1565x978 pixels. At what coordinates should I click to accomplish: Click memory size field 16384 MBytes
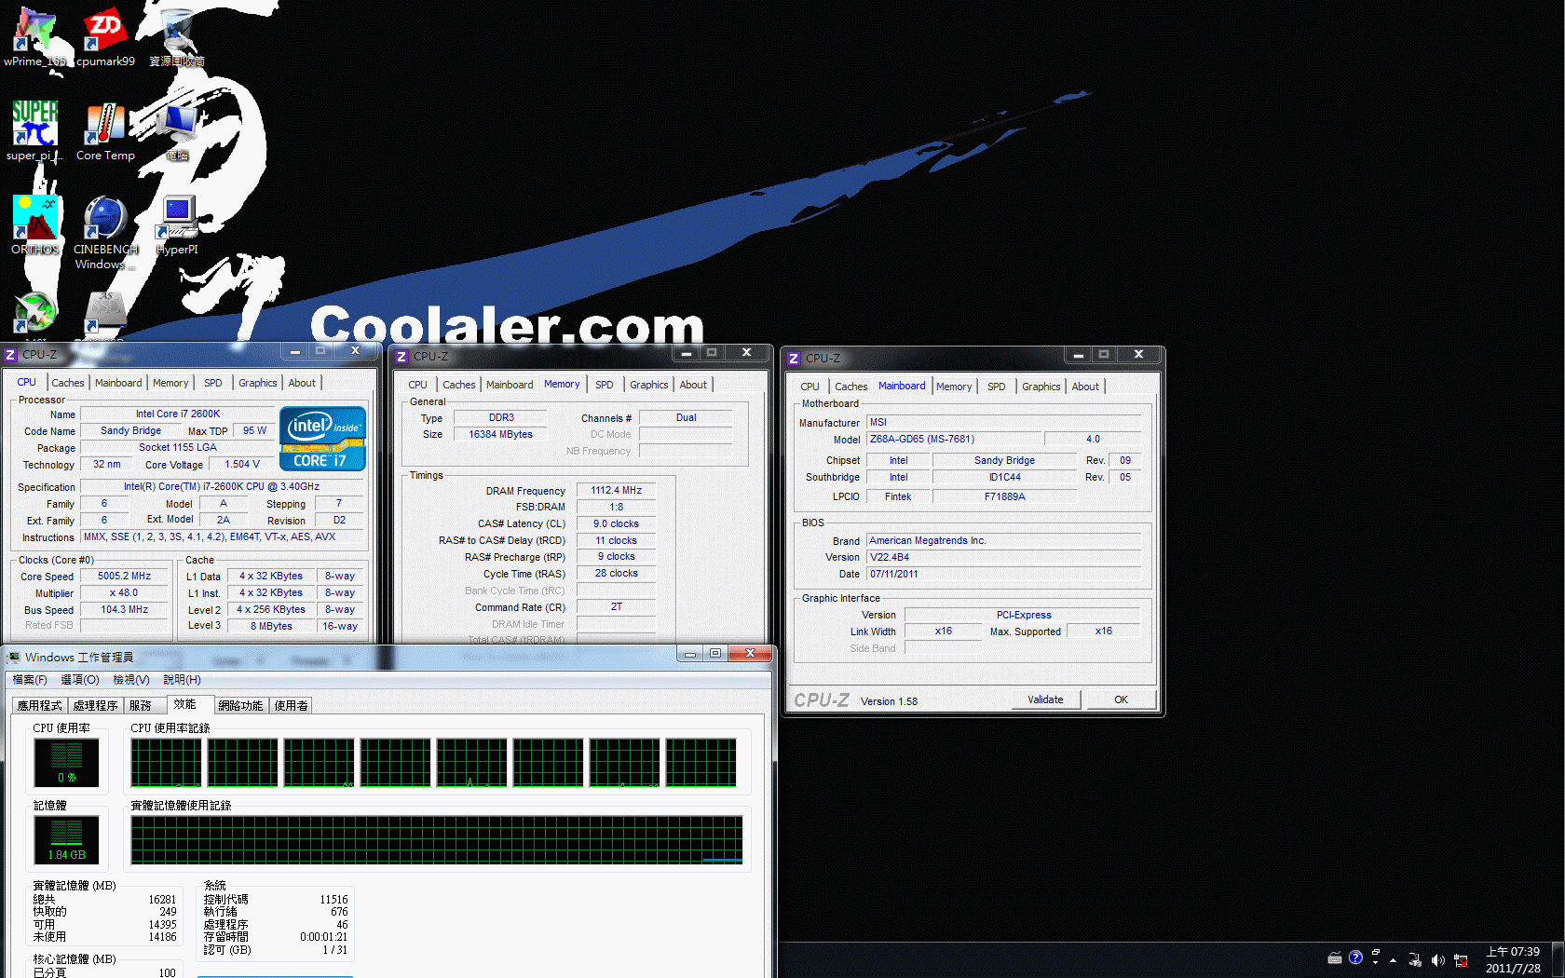click(x=500, y=434)
